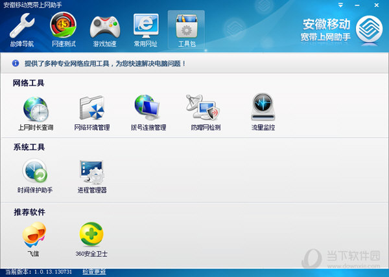The width and height of the screenshot is (389, 277).
Task: Click the 当前版本 1.0.13.130731 text
Action: [x=39, y=272]
